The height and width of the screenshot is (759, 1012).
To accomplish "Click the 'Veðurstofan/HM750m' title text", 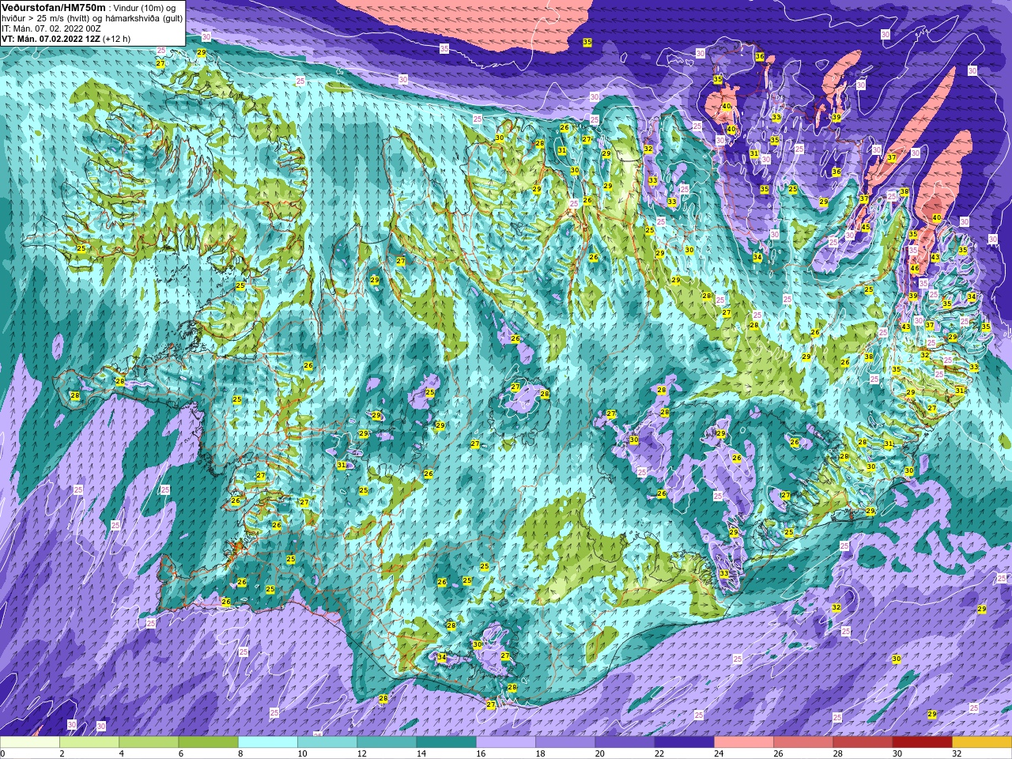I will 53,7.
